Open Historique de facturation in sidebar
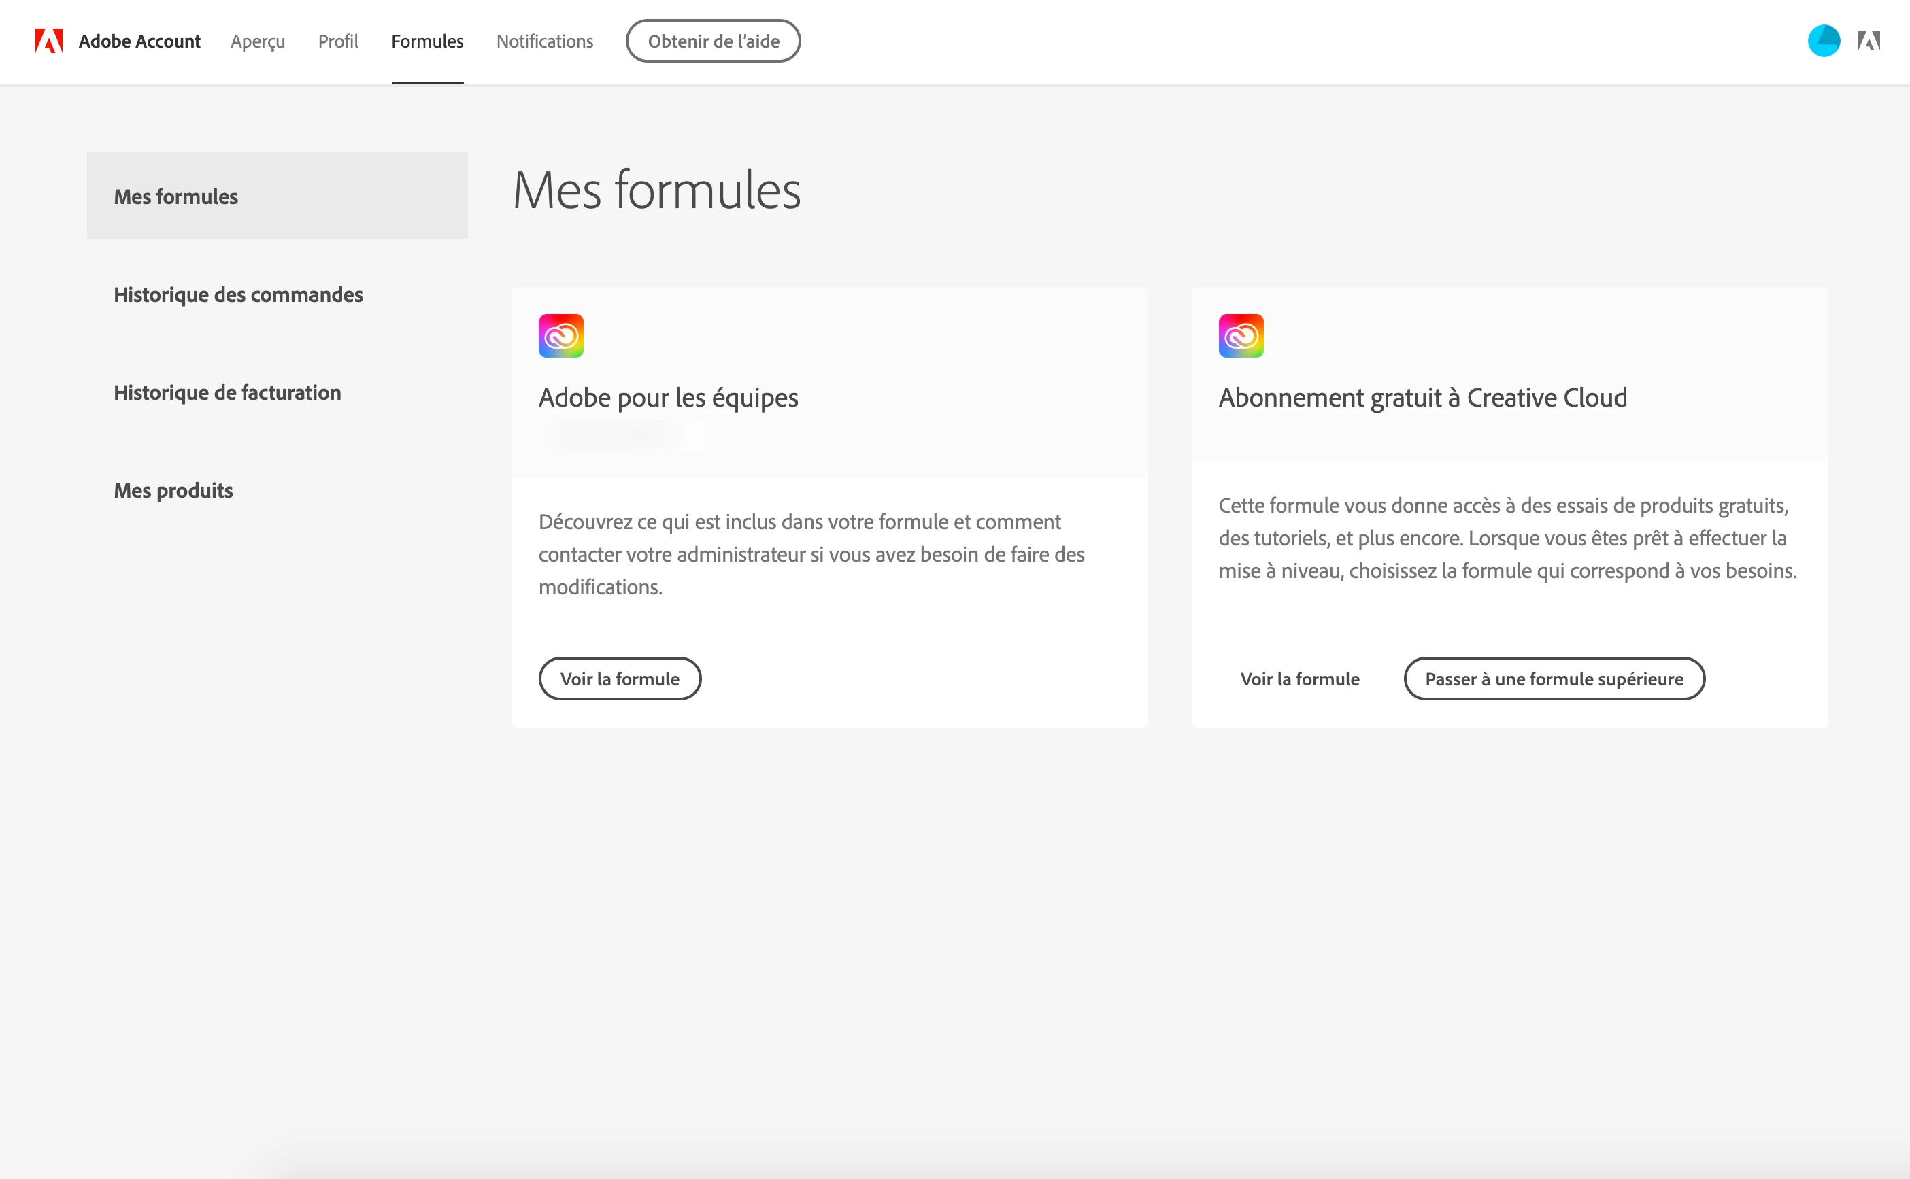 (227, 392)
